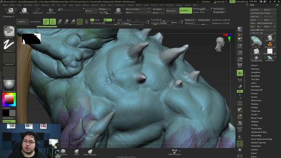Viewport: 281px width, 158px height.
Task: Open the Alpha menu
Action: (5, 5)
